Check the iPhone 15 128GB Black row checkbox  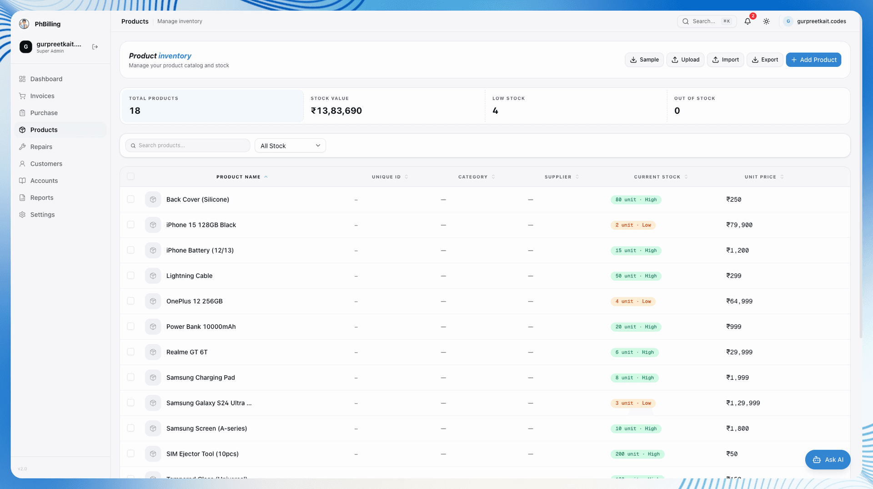[x=131, y=225]
